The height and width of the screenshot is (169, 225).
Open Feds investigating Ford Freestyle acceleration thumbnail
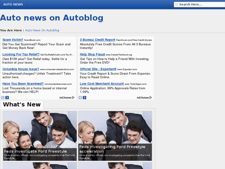(115, 136)
